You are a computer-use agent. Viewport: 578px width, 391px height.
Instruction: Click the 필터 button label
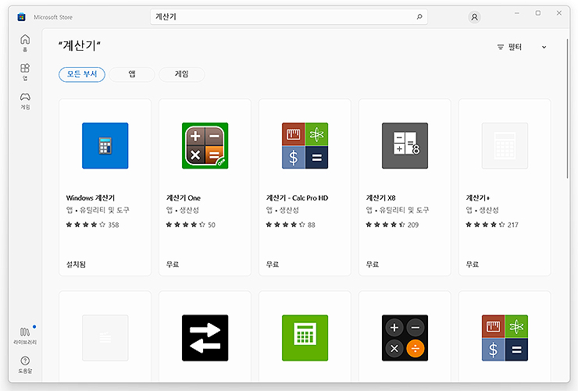coord(515,47)
